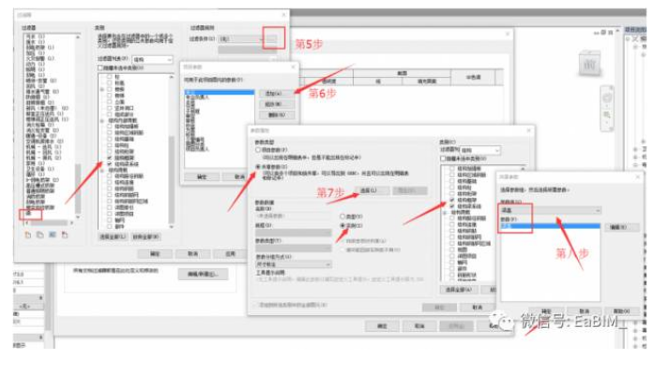Image resolution: width=654 pixels, height=374 pixels.
Task: Open the category filter list dropdown in Parameter Properties
Action: (480, 150)
